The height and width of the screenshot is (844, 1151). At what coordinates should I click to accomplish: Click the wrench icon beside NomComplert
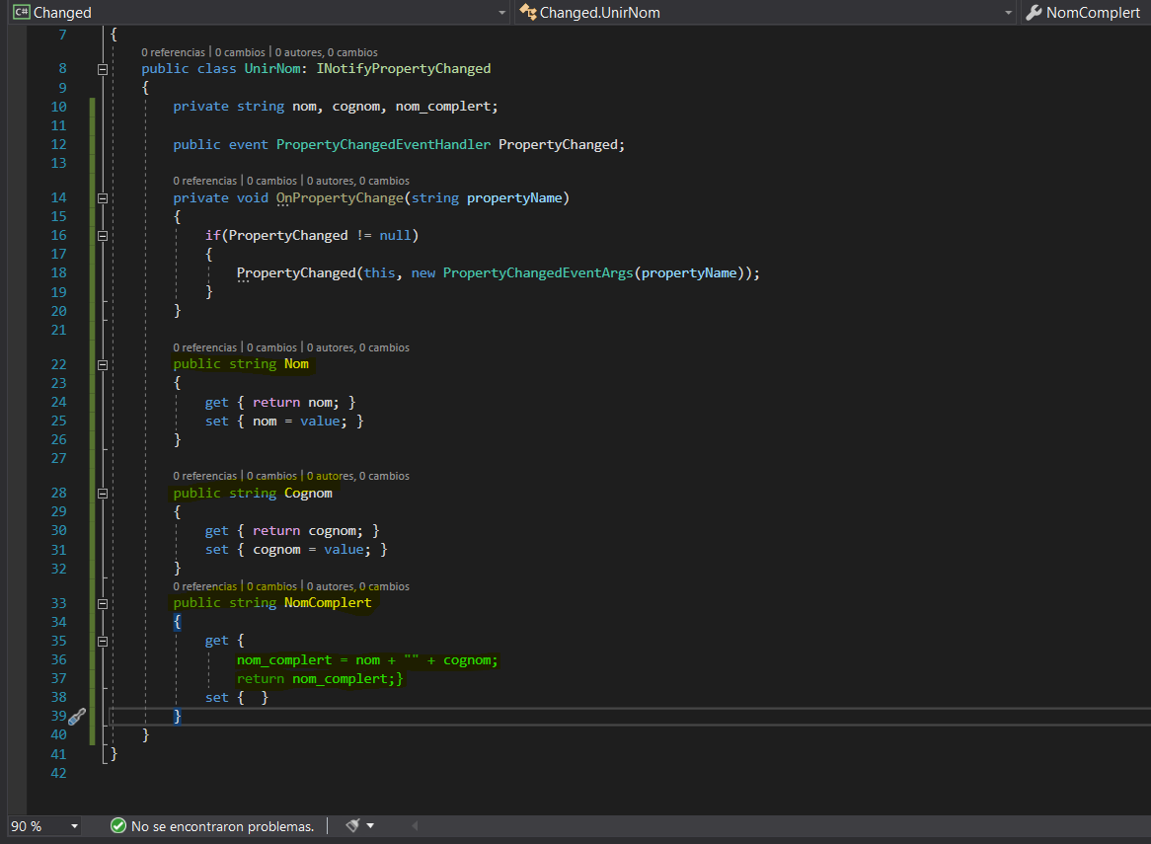tap(1034, 13)
